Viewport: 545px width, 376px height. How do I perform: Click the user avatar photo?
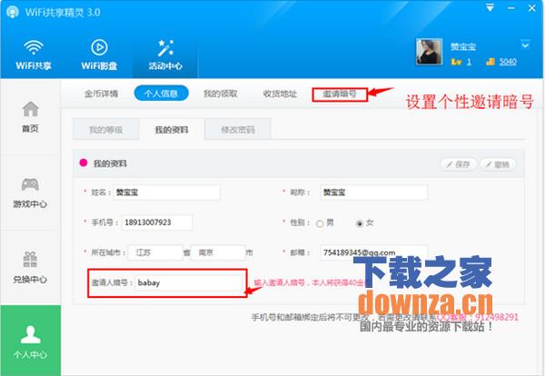tap(430, 52)
